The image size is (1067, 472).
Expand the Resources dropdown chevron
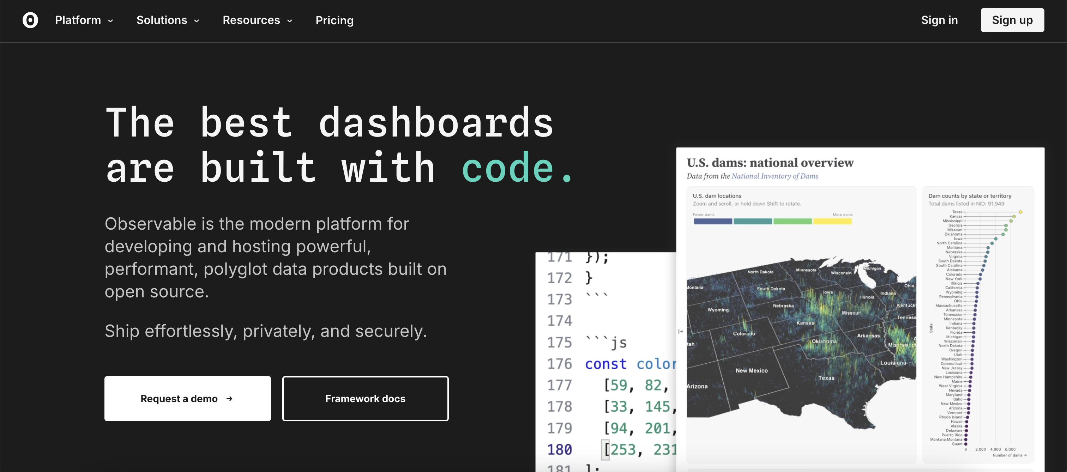(290, 21)
